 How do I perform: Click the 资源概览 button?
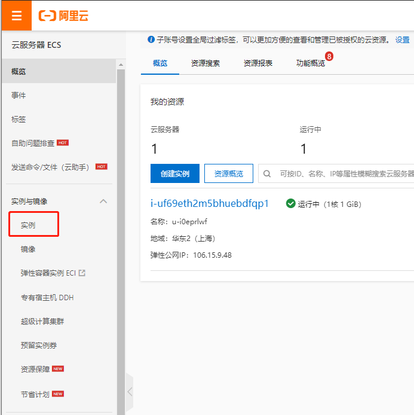(229, 173)
